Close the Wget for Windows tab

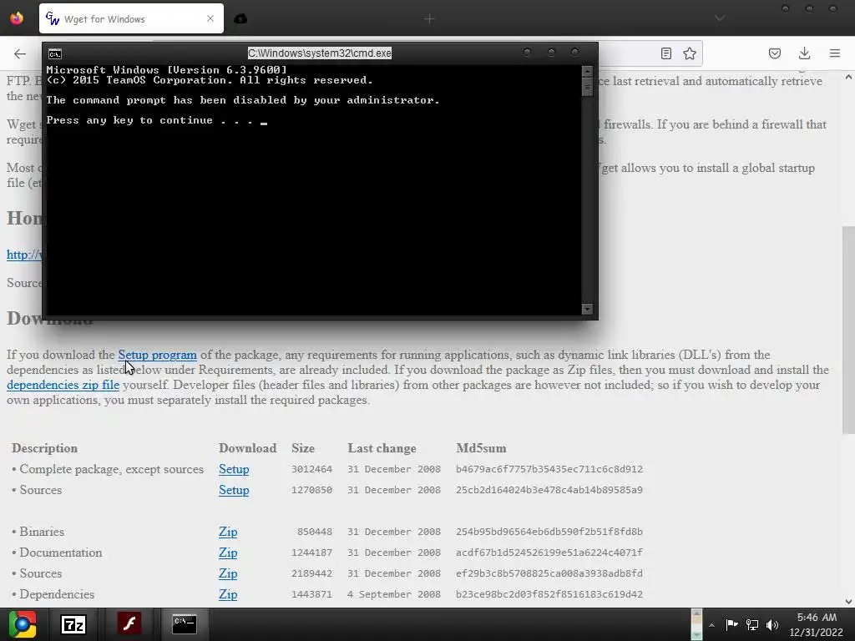coord(210,18)
